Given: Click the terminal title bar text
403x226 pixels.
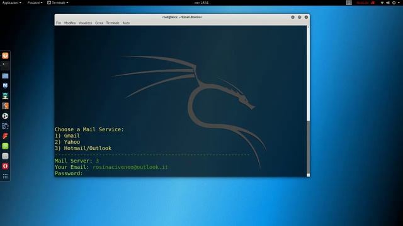Looking at the screenshot, I should pos(182,17).
